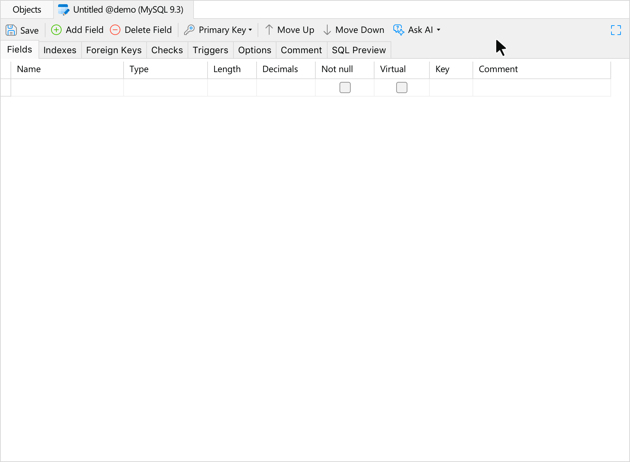Open the Ask AI dropdown arrow
This screenshot has height=462, width=630.
(439, 30)
